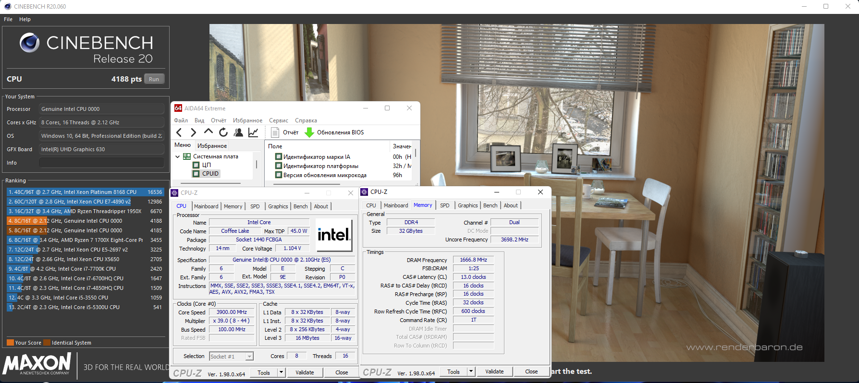Open Tools dropdown arrow in CPU-Z Memory window
The image size is (859, 383).
[x=471, y=371]
